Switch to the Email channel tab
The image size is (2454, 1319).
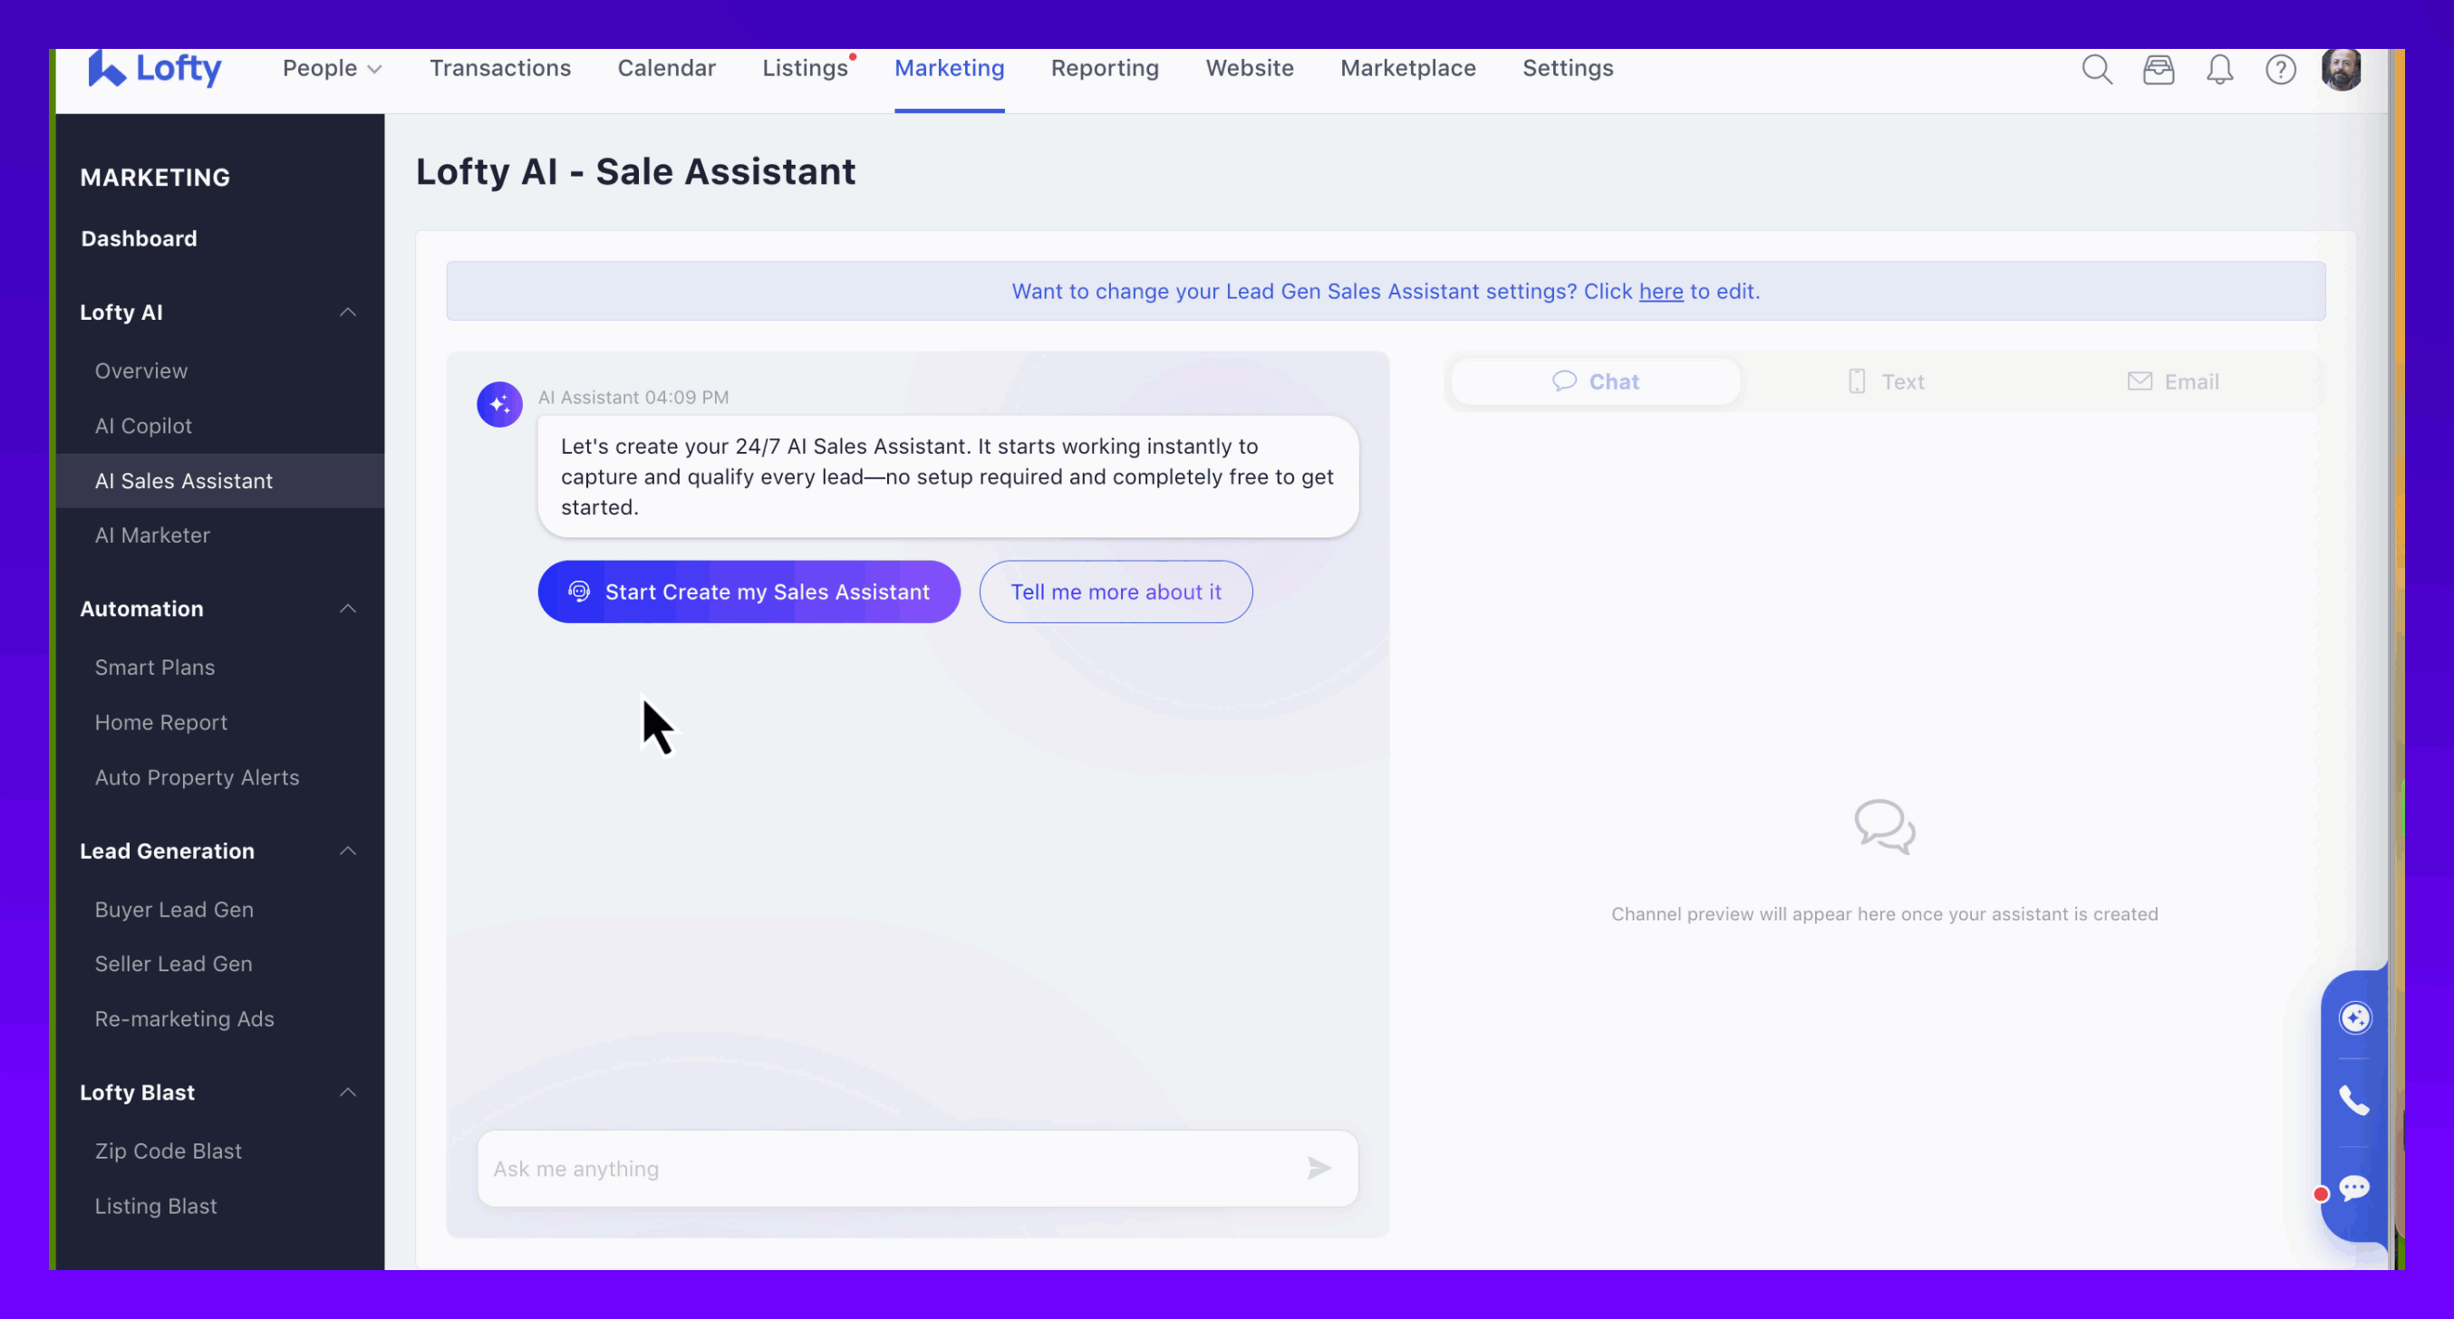[2173, 382]
